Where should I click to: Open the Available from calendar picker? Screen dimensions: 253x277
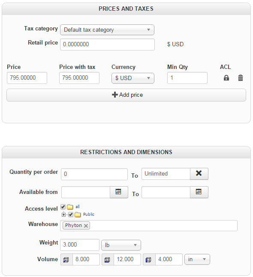118,192
